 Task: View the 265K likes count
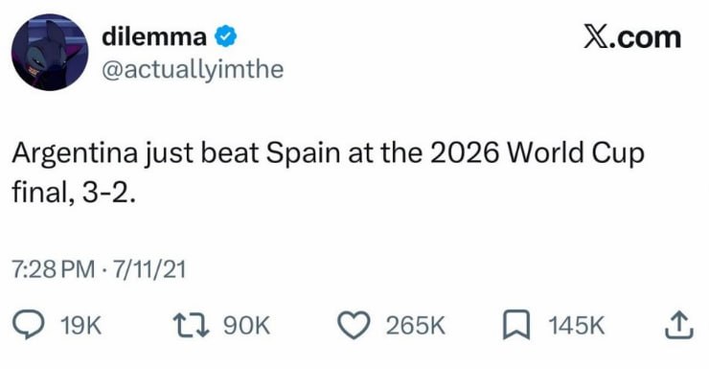pyautogui.click(x=416, y=325)
